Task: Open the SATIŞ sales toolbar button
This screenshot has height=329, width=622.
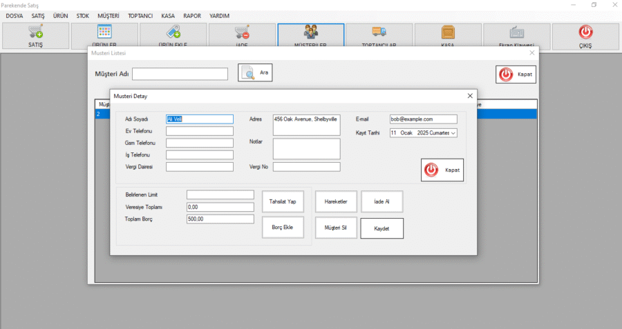Action: pyautogui.click(x=36, y=36)
